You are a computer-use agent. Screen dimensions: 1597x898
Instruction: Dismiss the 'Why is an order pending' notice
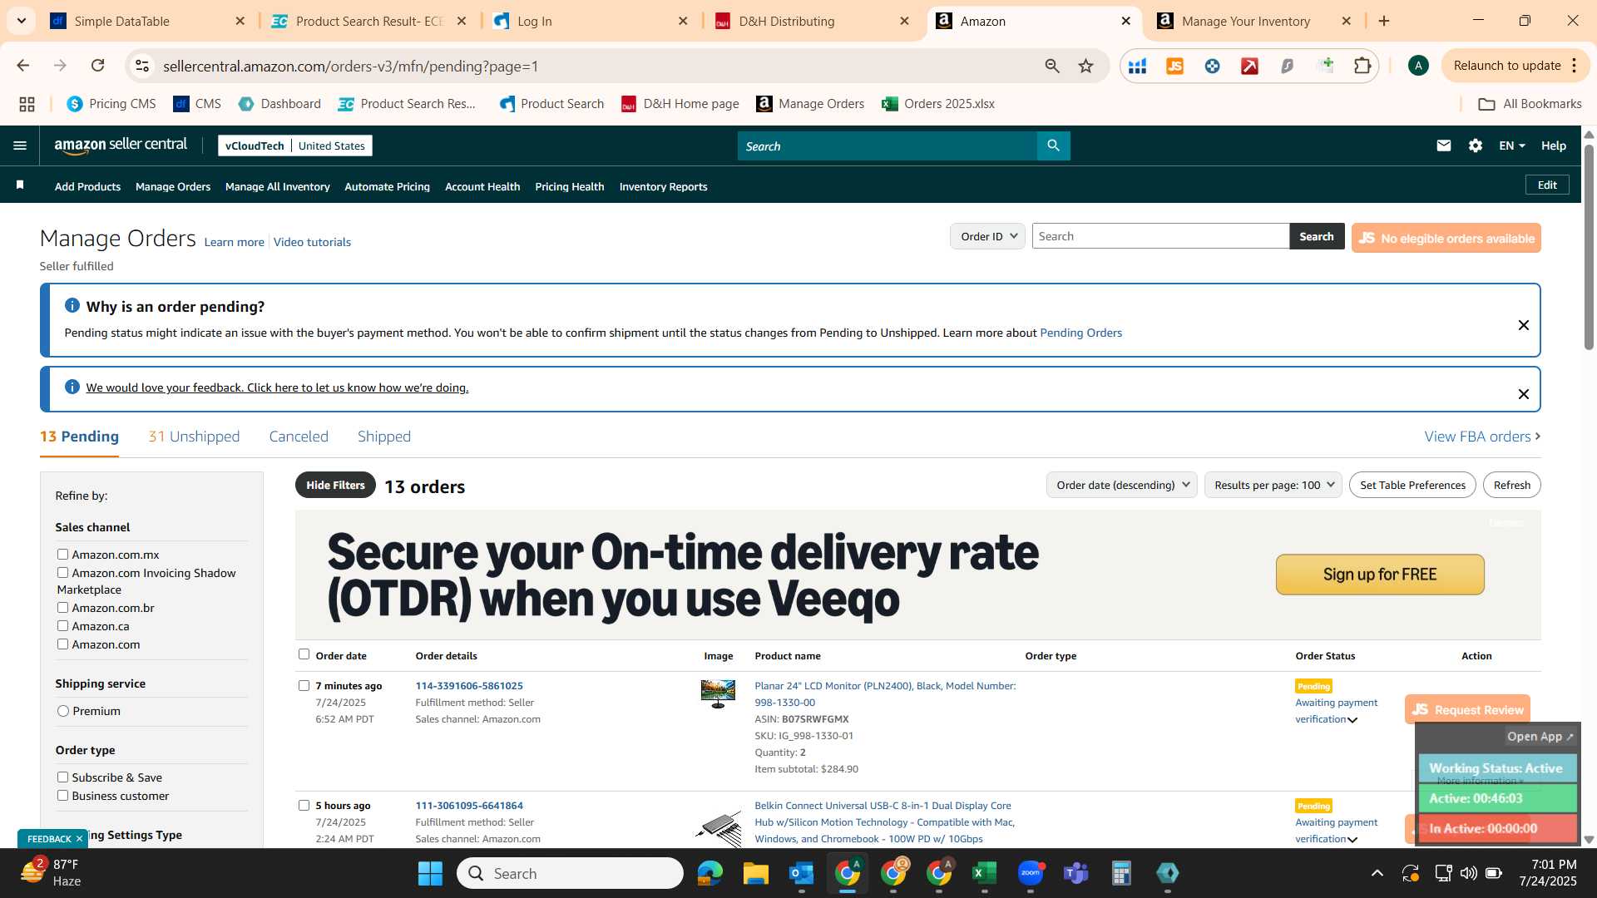tap(1524, 325)
